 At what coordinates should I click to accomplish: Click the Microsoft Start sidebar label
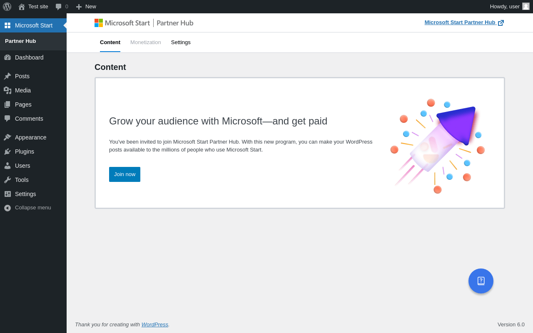(x=34, y=25)
